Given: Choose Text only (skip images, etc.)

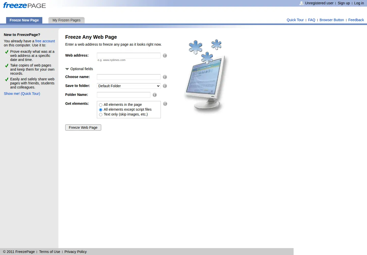Looking at the screenshot, I should (x=101, y=114).
